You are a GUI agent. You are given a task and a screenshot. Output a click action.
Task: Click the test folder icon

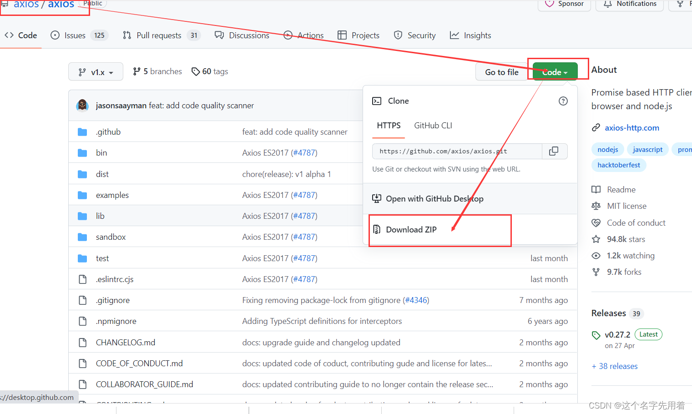click(82, 258)
